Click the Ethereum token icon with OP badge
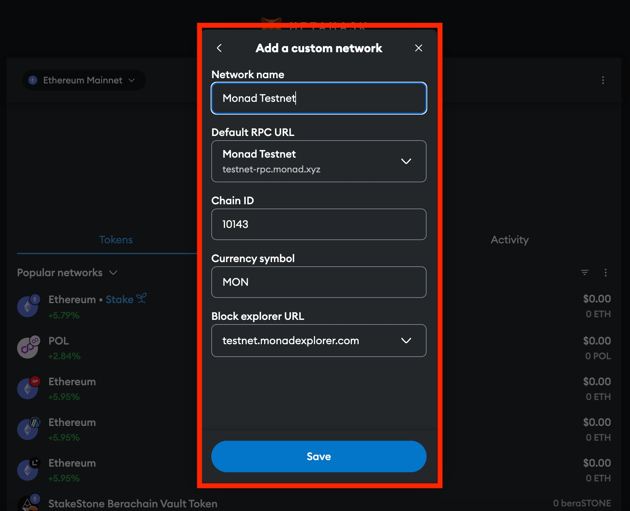The image size is (630, 511). pyautogui.click(x=28, y=389)
